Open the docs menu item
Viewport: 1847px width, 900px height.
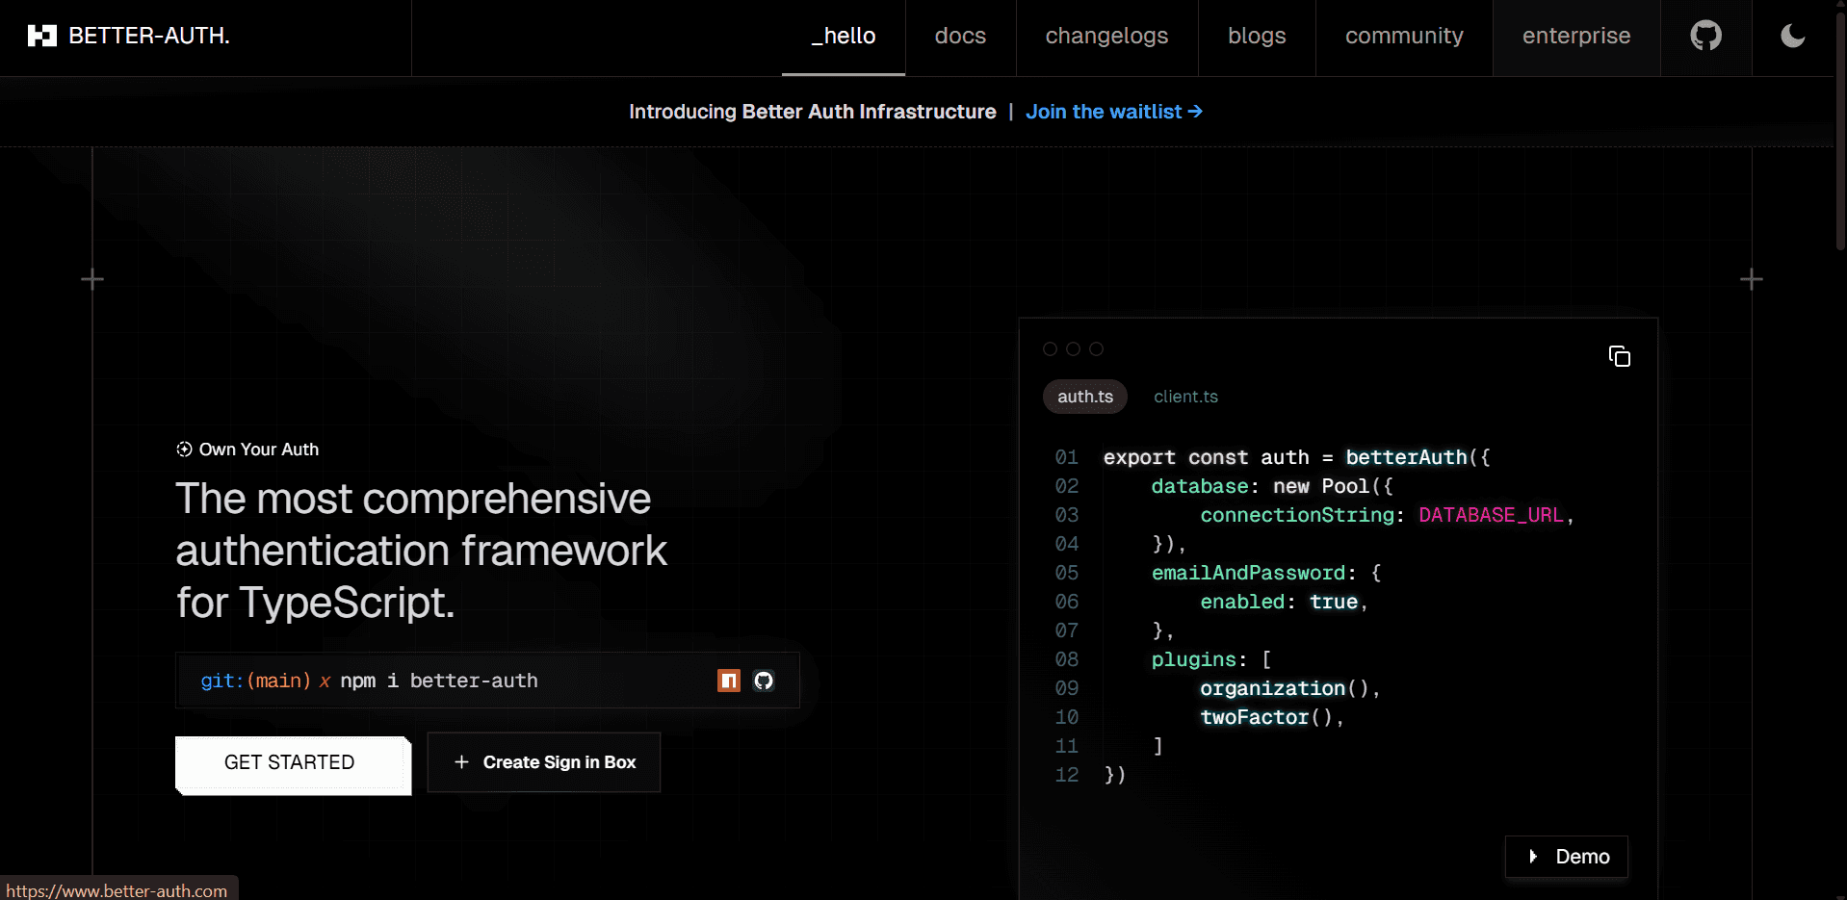[x=960, y=37]
